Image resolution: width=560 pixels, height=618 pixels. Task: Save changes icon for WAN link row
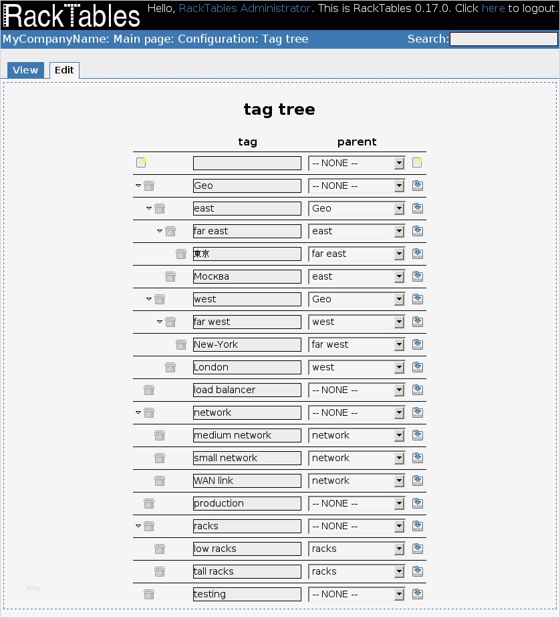[418, 481]
